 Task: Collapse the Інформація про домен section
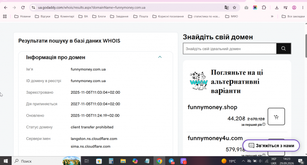point(160,57)
